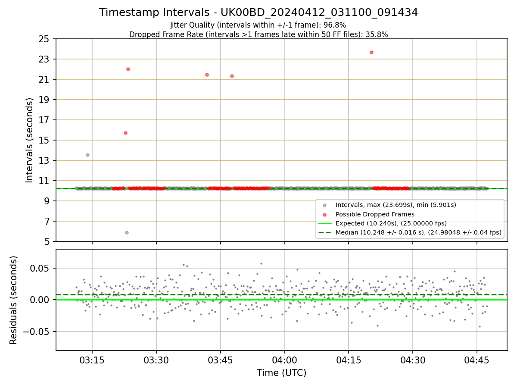Click the x-axis tick label '03:15'
The width and height of the screenshot is (517, 388).
(92, 360)
